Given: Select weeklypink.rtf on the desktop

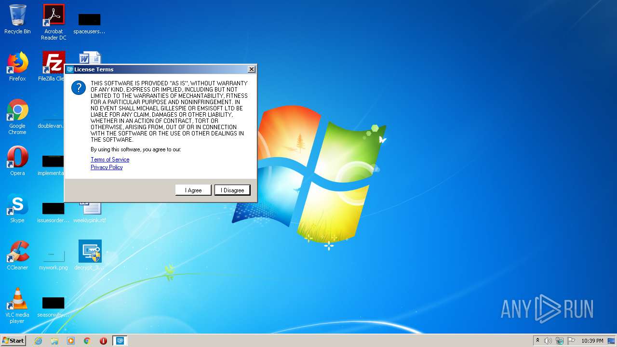Looking at the screenshot, I should 90,213.
